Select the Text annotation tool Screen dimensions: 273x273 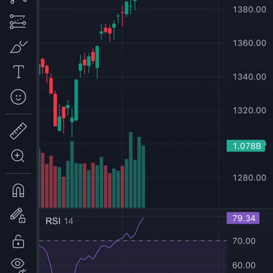(19, 71)
